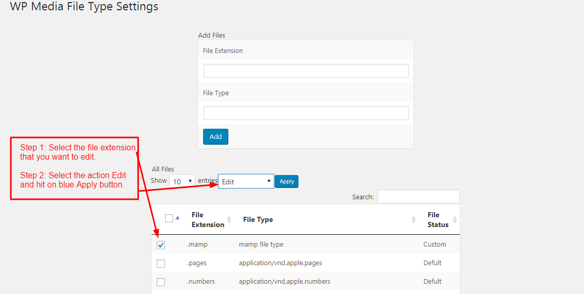Click the Defult status in .numbers row
This screenshot has height=294, width=584.
432,281
